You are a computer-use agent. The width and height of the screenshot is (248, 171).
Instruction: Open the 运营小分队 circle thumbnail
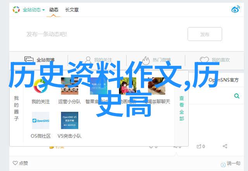point(69,86)
